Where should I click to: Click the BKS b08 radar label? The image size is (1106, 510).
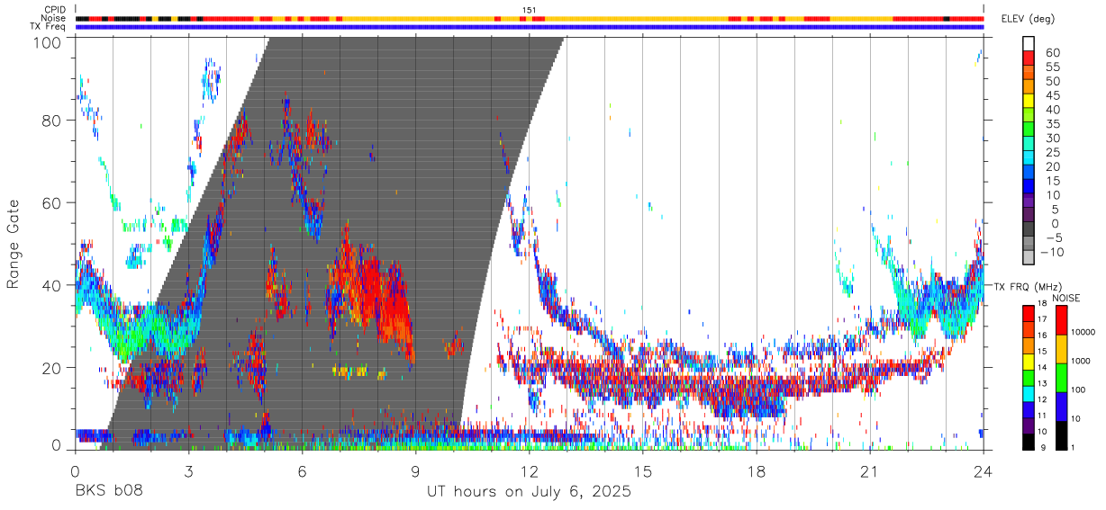[x=108, y=492]
